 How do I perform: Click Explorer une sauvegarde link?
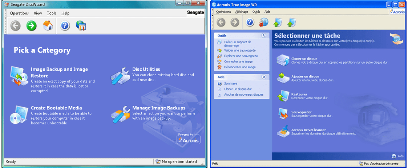(241, 56)
